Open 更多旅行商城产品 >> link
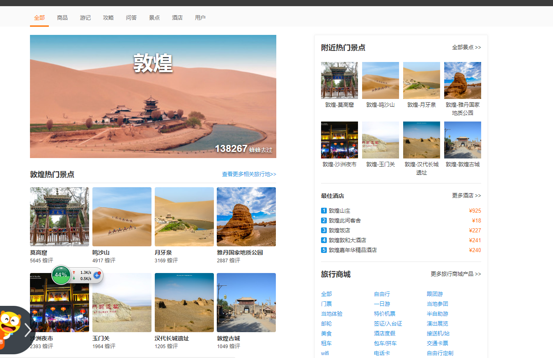Screen dimensions: 553x358 pos(456,274)
